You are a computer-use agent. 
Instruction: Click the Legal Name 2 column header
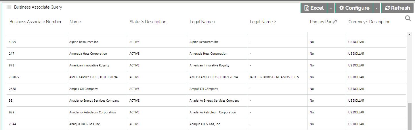[263, 22]
